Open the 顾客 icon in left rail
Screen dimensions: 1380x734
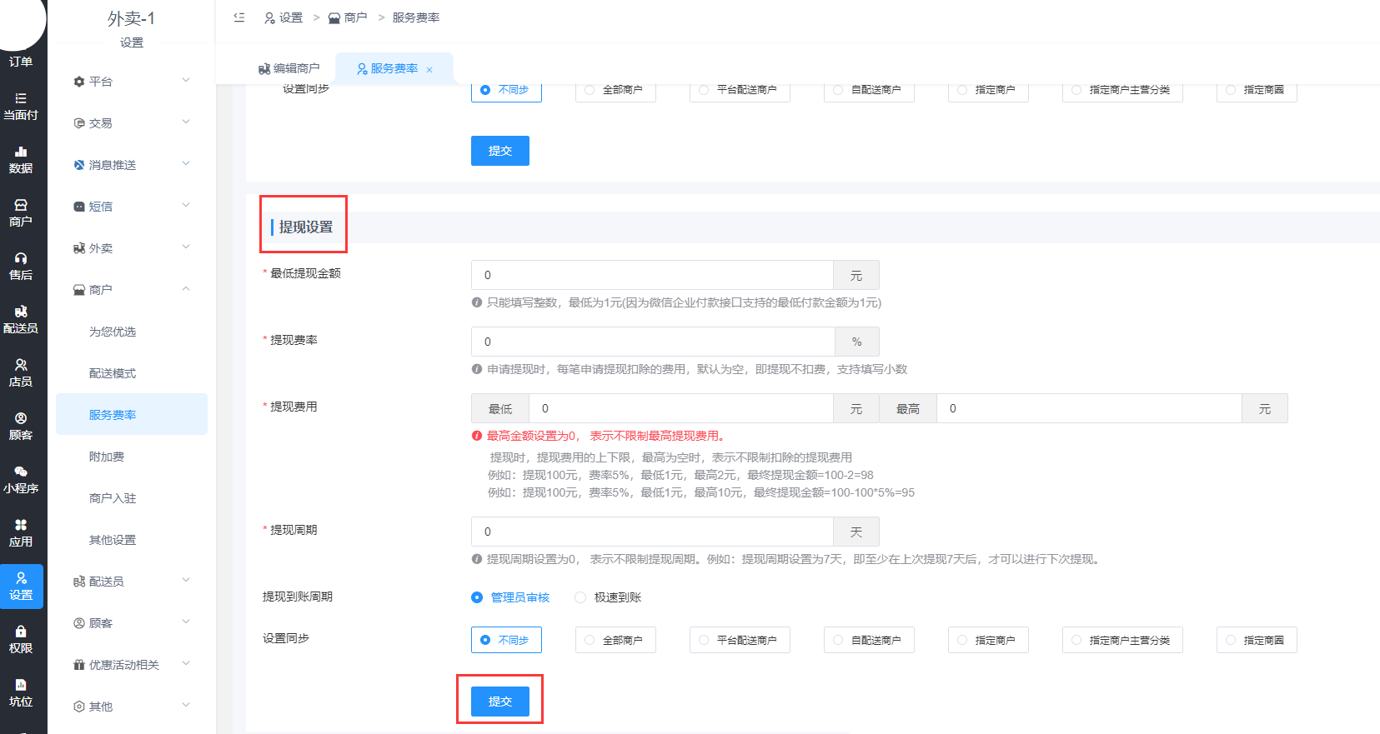tap(21, 427)
